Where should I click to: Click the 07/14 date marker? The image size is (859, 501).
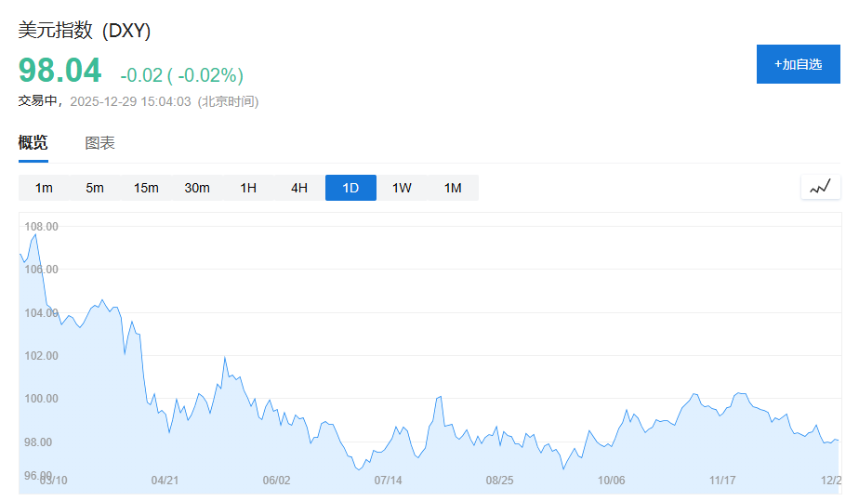coord(388,481)
